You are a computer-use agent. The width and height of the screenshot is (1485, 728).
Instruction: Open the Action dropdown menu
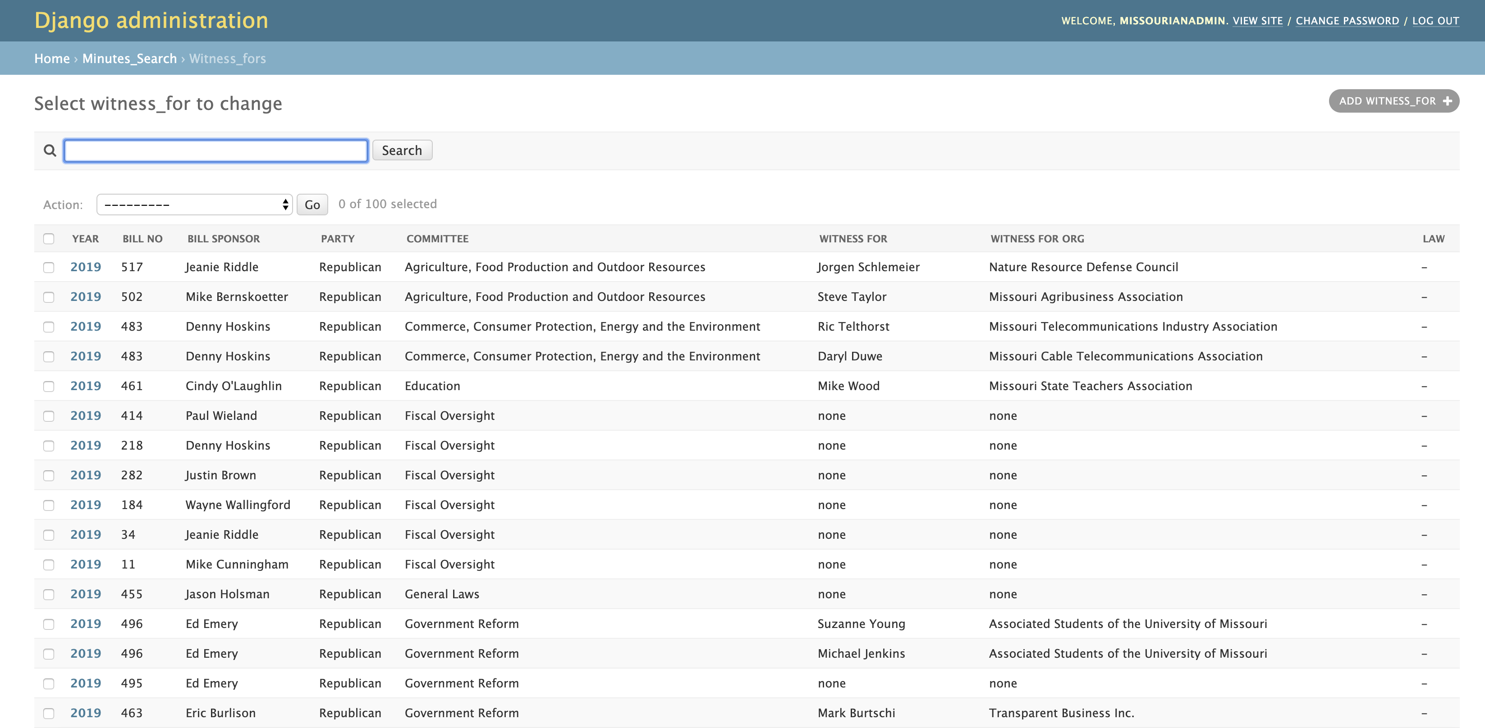click(x=194, y=205)
